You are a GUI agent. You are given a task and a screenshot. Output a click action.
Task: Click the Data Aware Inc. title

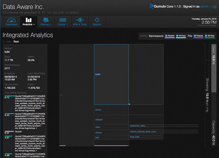click(23, 7)
